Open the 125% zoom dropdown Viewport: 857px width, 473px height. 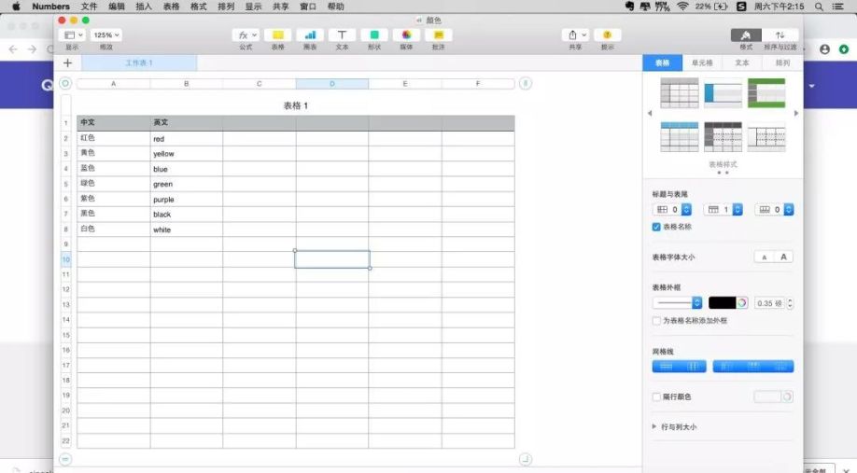point(106,35)
